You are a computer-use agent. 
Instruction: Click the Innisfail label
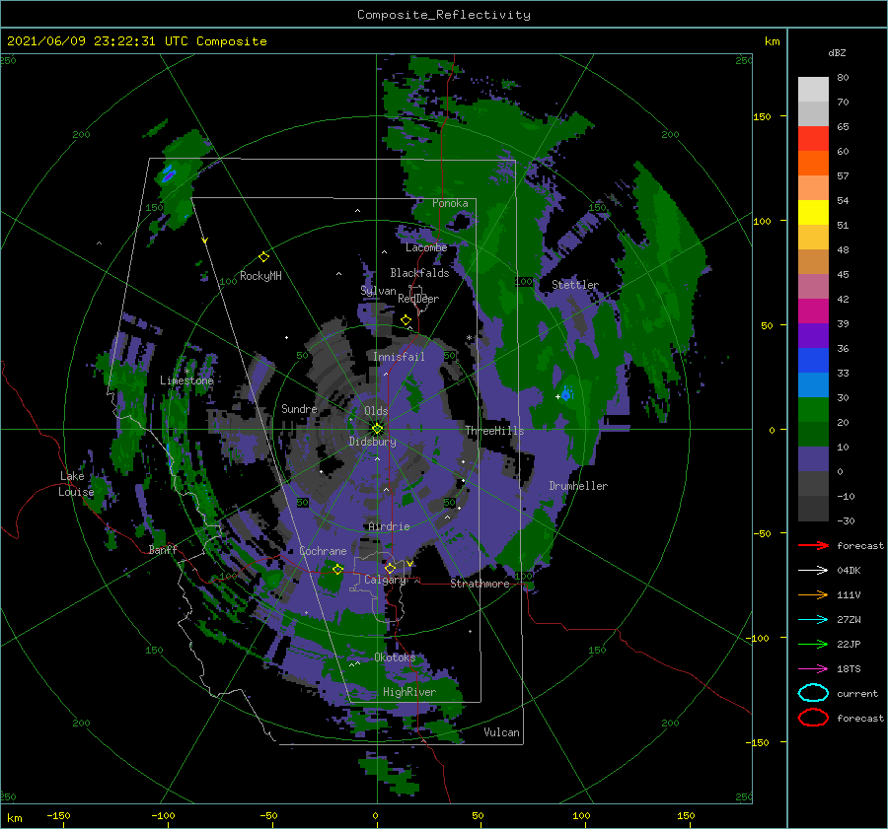pos(399,357)
